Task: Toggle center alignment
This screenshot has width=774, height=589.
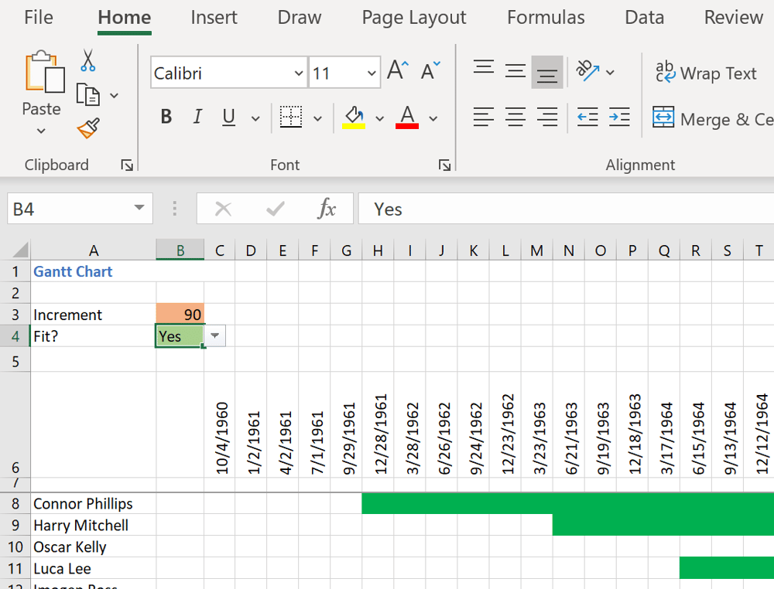Action: click(515, 117)
